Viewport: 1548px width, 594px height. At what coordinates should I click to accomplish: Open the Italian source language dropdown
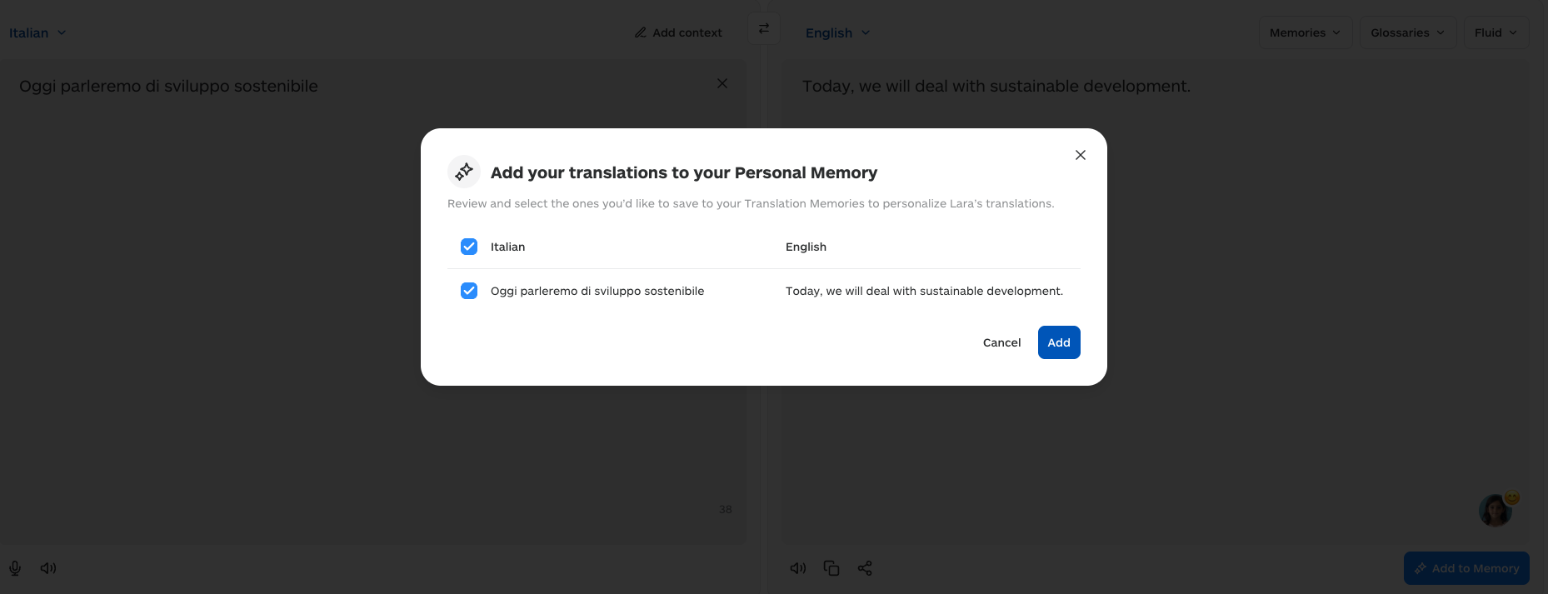(37, 32)
